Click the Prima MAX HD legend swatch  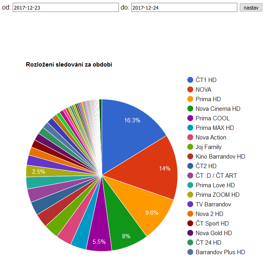pos(190,128)
